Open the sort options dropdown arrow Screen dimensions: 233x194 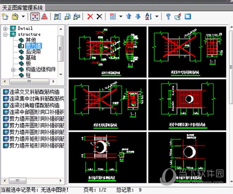click(157, 16)
